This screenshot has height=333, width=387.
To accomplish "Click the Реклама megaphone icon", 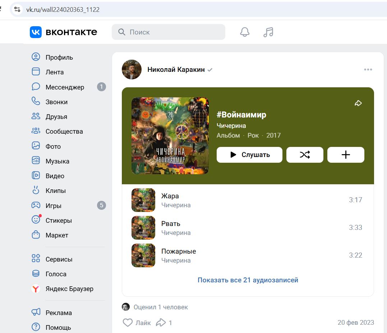I will pyautogui.click(x=36, y=312).
